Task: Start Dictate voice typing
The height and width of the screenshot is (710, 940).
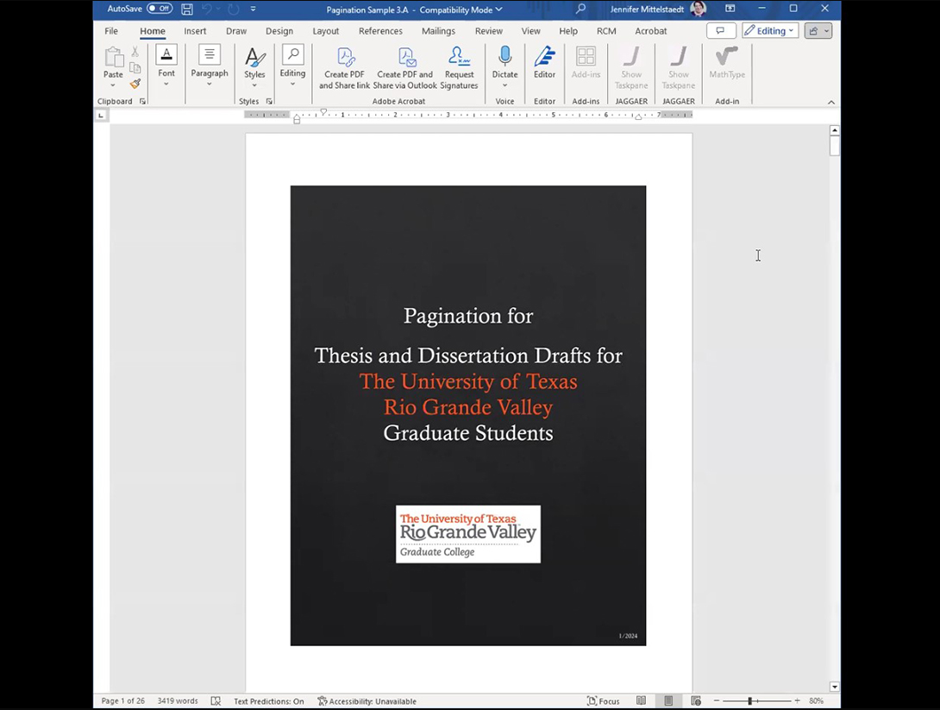Action: tap(504, 60)
